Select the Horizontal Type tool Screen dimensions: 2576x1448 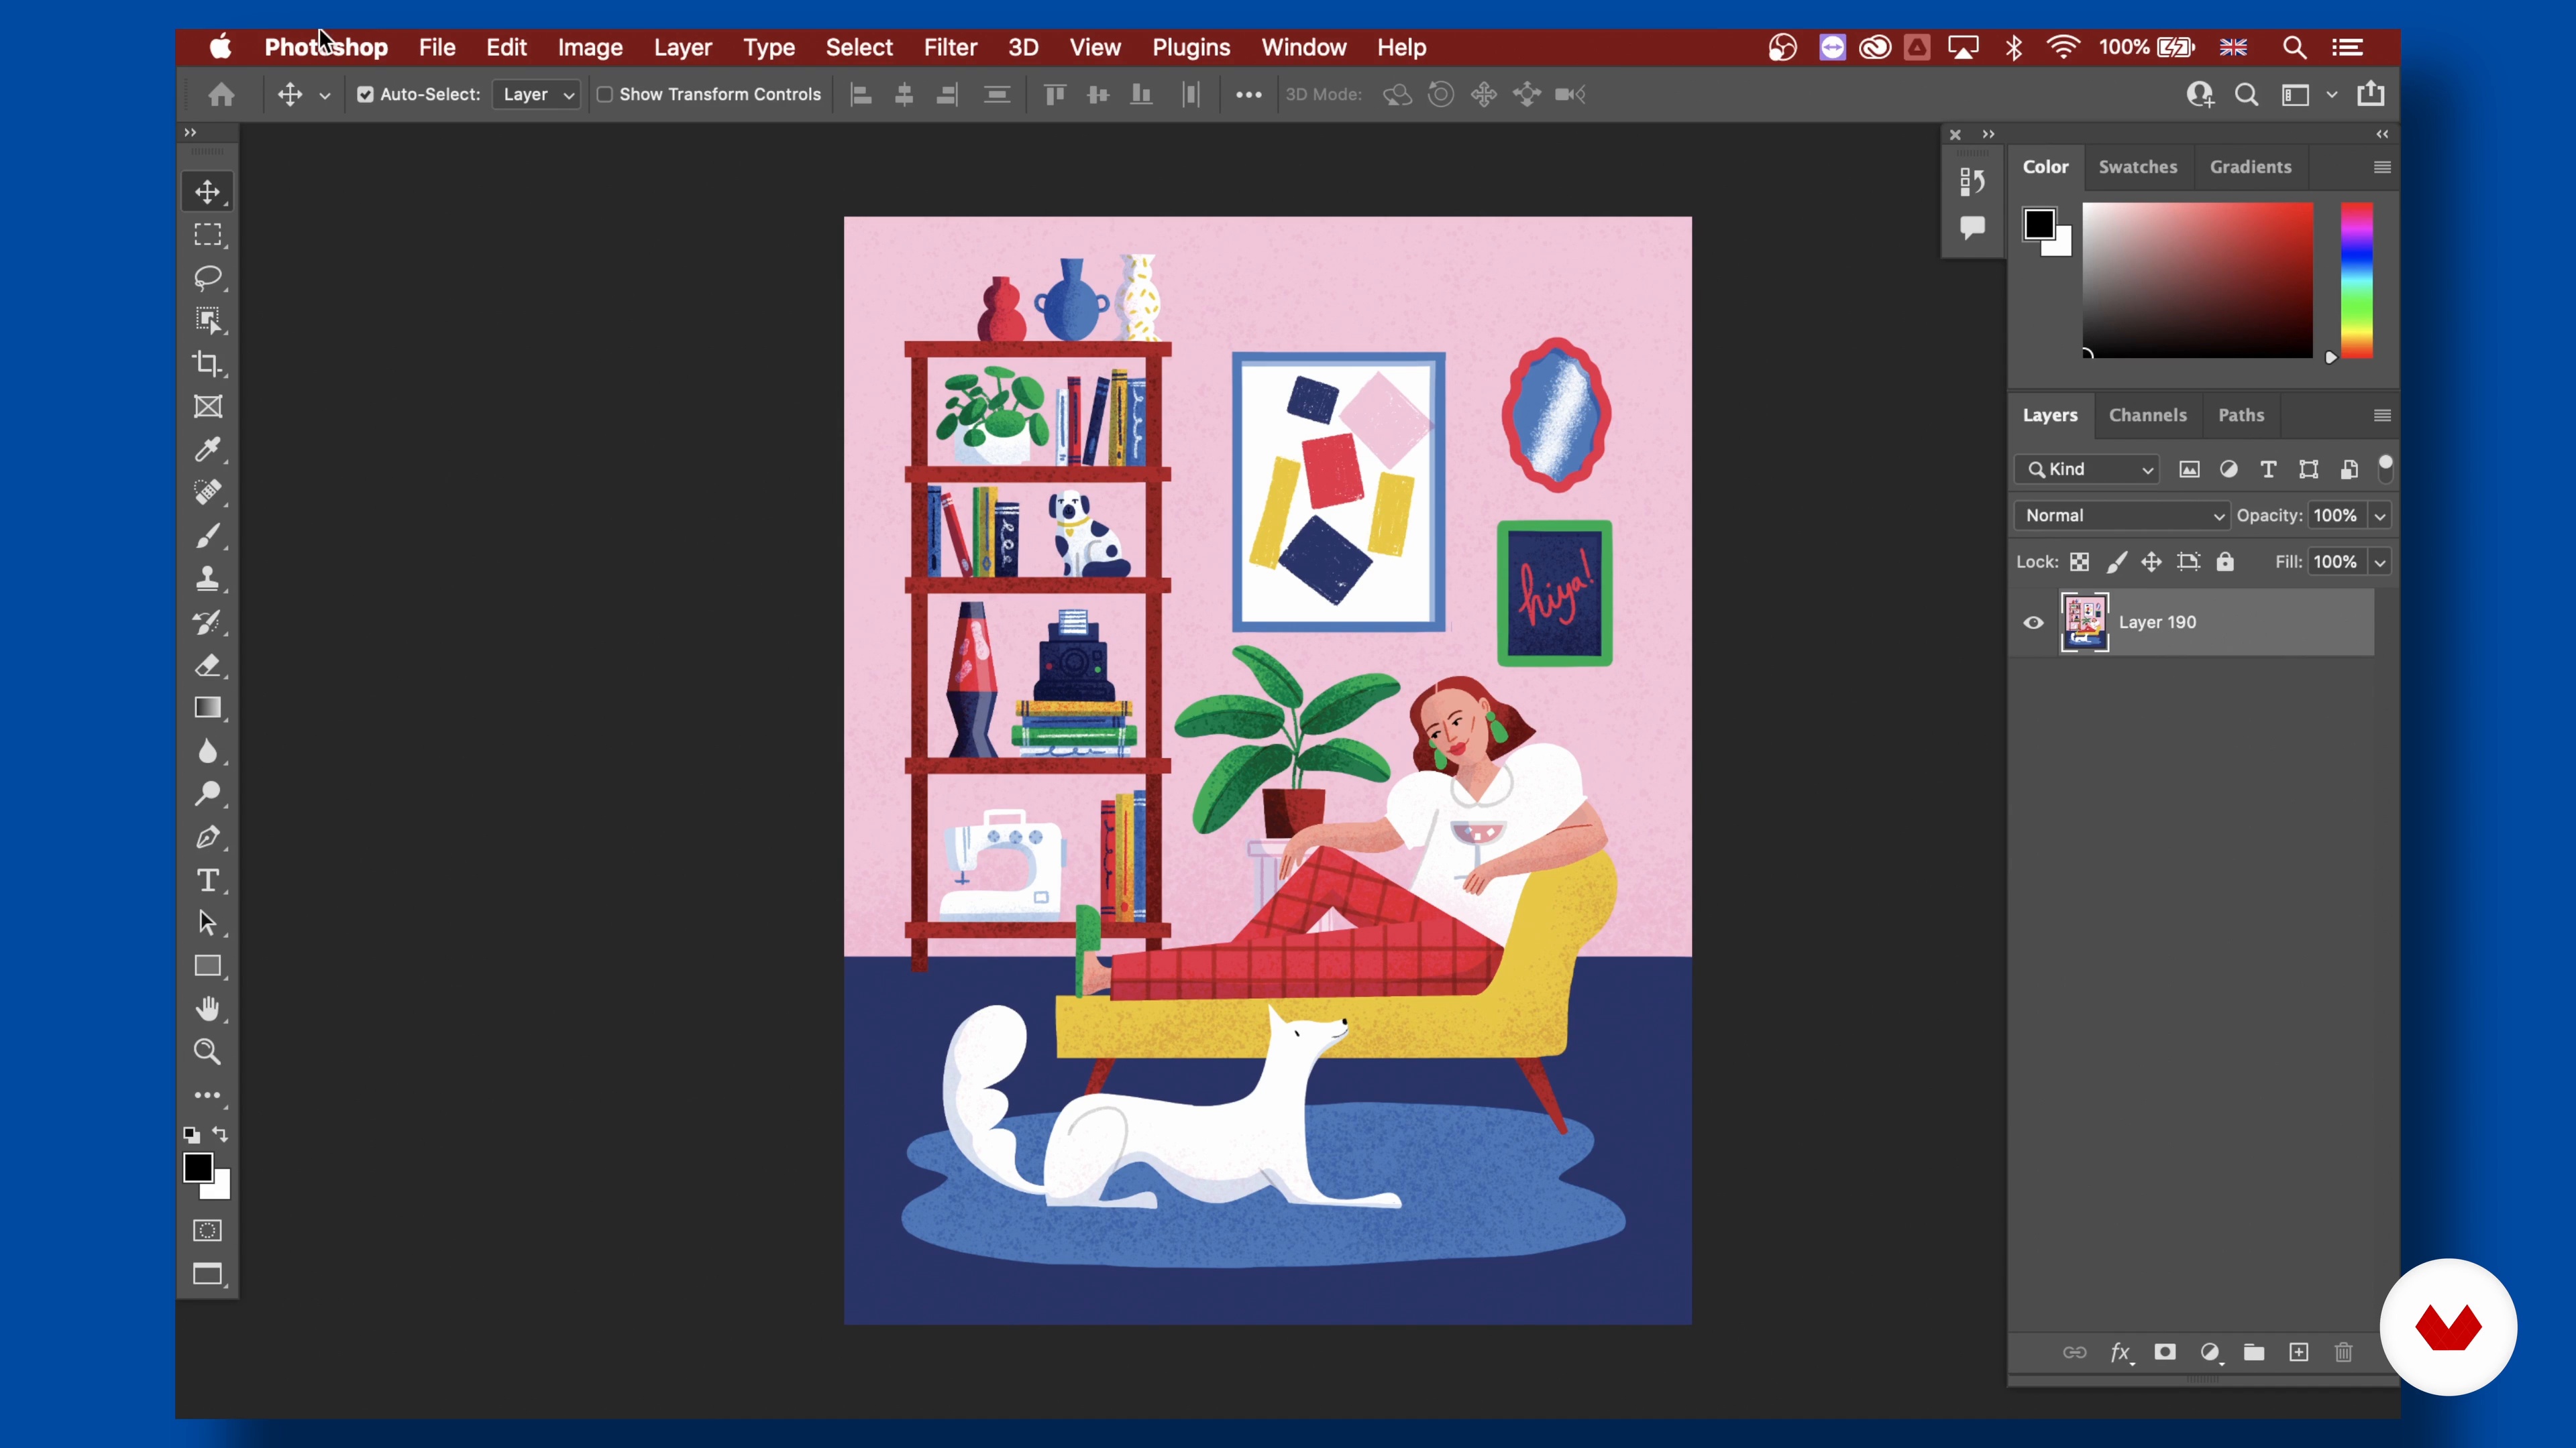(x=208, y=880)
